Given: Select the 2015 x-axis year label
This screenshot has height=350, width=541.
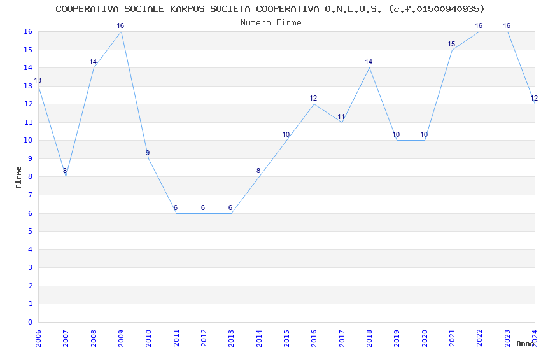Looking at the screenshot, I should pyautogui.click(x=286, y=339).
